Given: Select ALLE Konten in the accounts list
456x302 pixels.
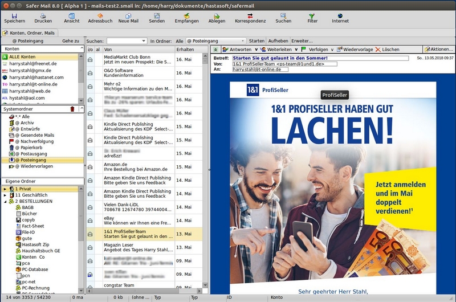Looking at the screenshot, I should click(x=40, y=56).
